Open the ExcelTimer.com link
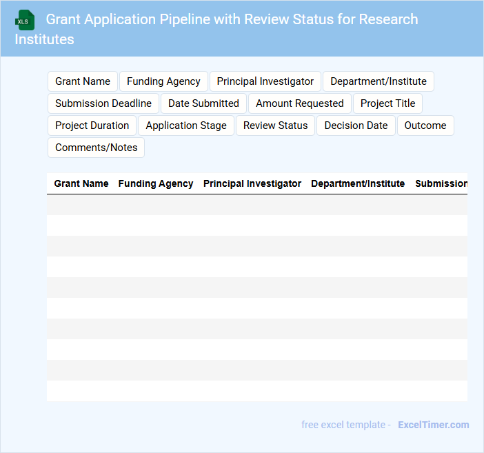 pyautogui.click(x=433, y=425)
